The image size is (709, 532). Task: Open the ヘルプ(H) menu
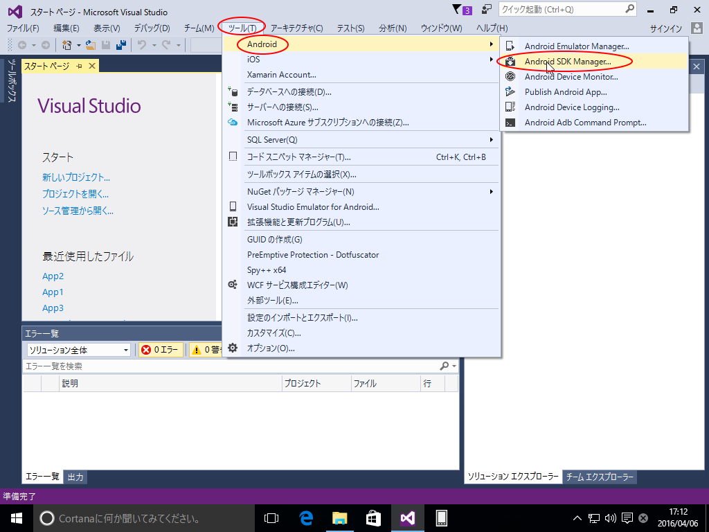pos(492,28)
